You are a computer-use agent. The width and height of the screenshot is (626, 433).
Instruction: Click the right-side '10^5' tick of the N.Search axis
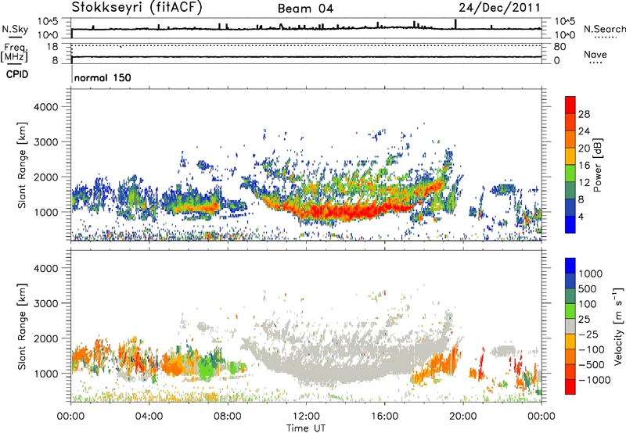coord(564,21)
